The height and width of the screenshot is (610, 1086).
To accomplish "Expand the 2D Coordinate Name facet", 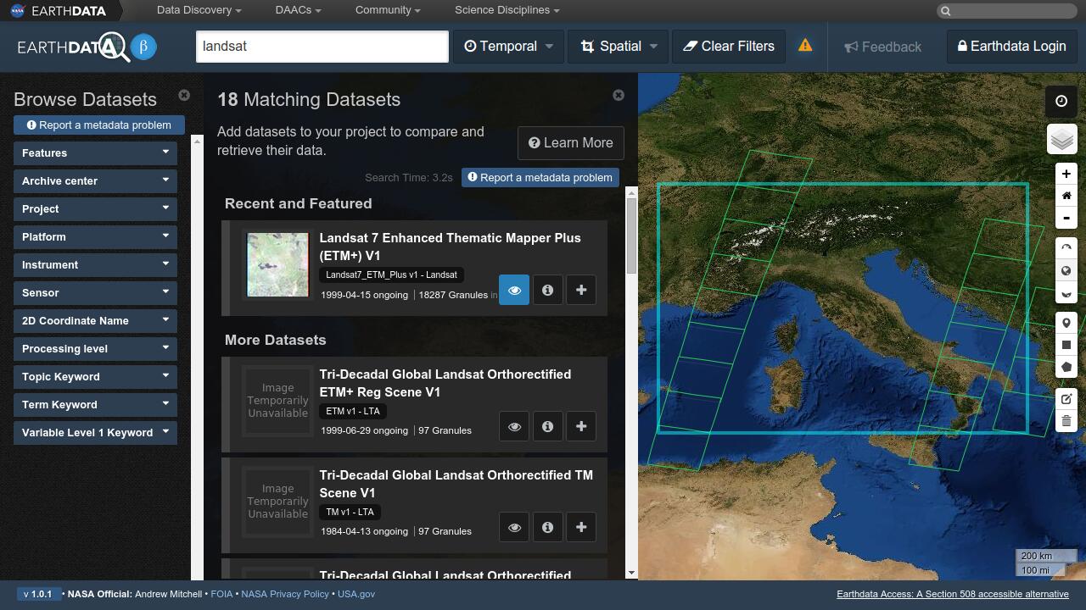I will tap(95, 320).
